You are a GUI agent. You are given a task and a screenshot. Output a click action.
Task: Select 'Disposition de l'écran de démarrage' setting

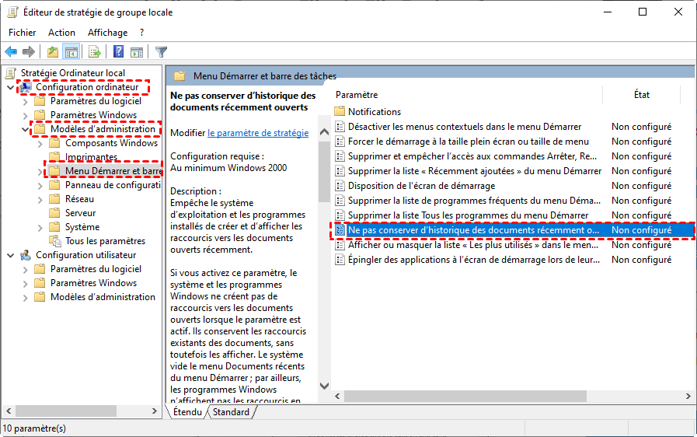coord(421,186)
